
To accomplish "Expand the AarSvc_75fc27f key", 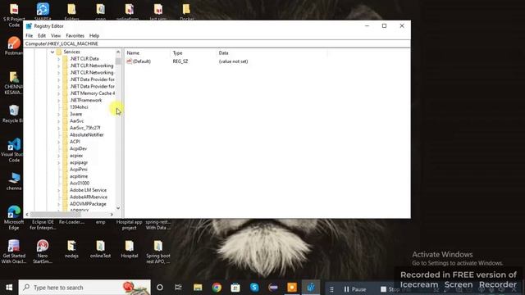I will 58,128.
